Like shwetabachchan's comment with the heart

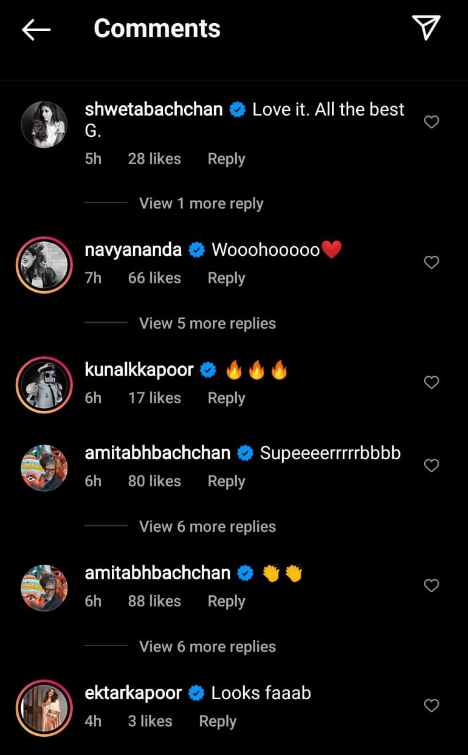(x=431, y=122)
